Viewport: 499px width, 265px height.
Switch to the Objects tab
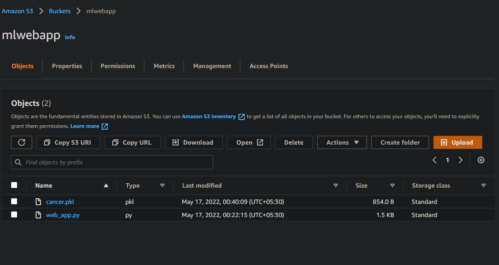tap(22, 66)
